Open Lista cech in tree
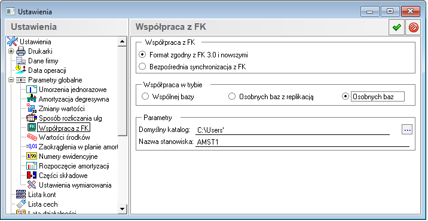 point(43,204)
